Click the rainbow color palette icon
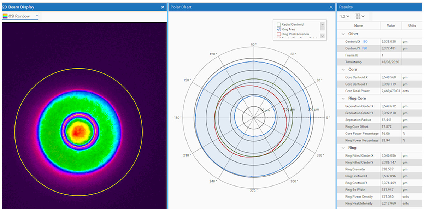The height and width of the screenshot is (212, 424). (x=5, y=16)
